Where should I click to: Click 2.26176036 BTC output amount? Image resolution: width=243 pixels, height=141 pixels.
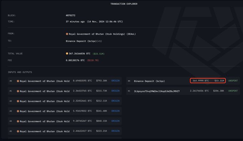pyautogui.click(x=199, y=91)
